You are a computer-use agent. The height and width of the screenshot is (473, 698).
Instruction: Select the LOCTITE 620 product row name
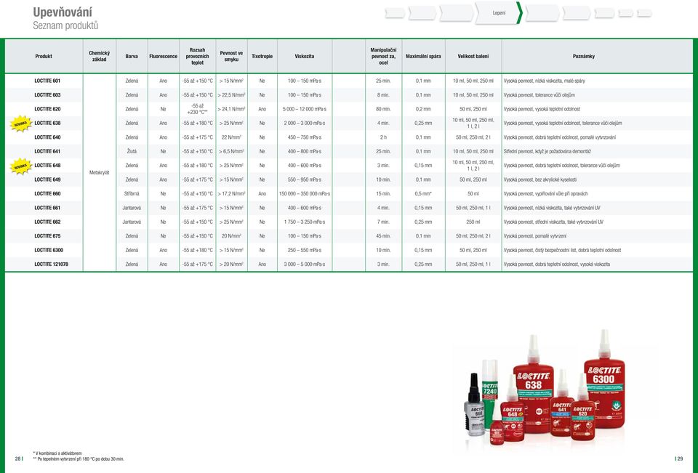point(47,109)
